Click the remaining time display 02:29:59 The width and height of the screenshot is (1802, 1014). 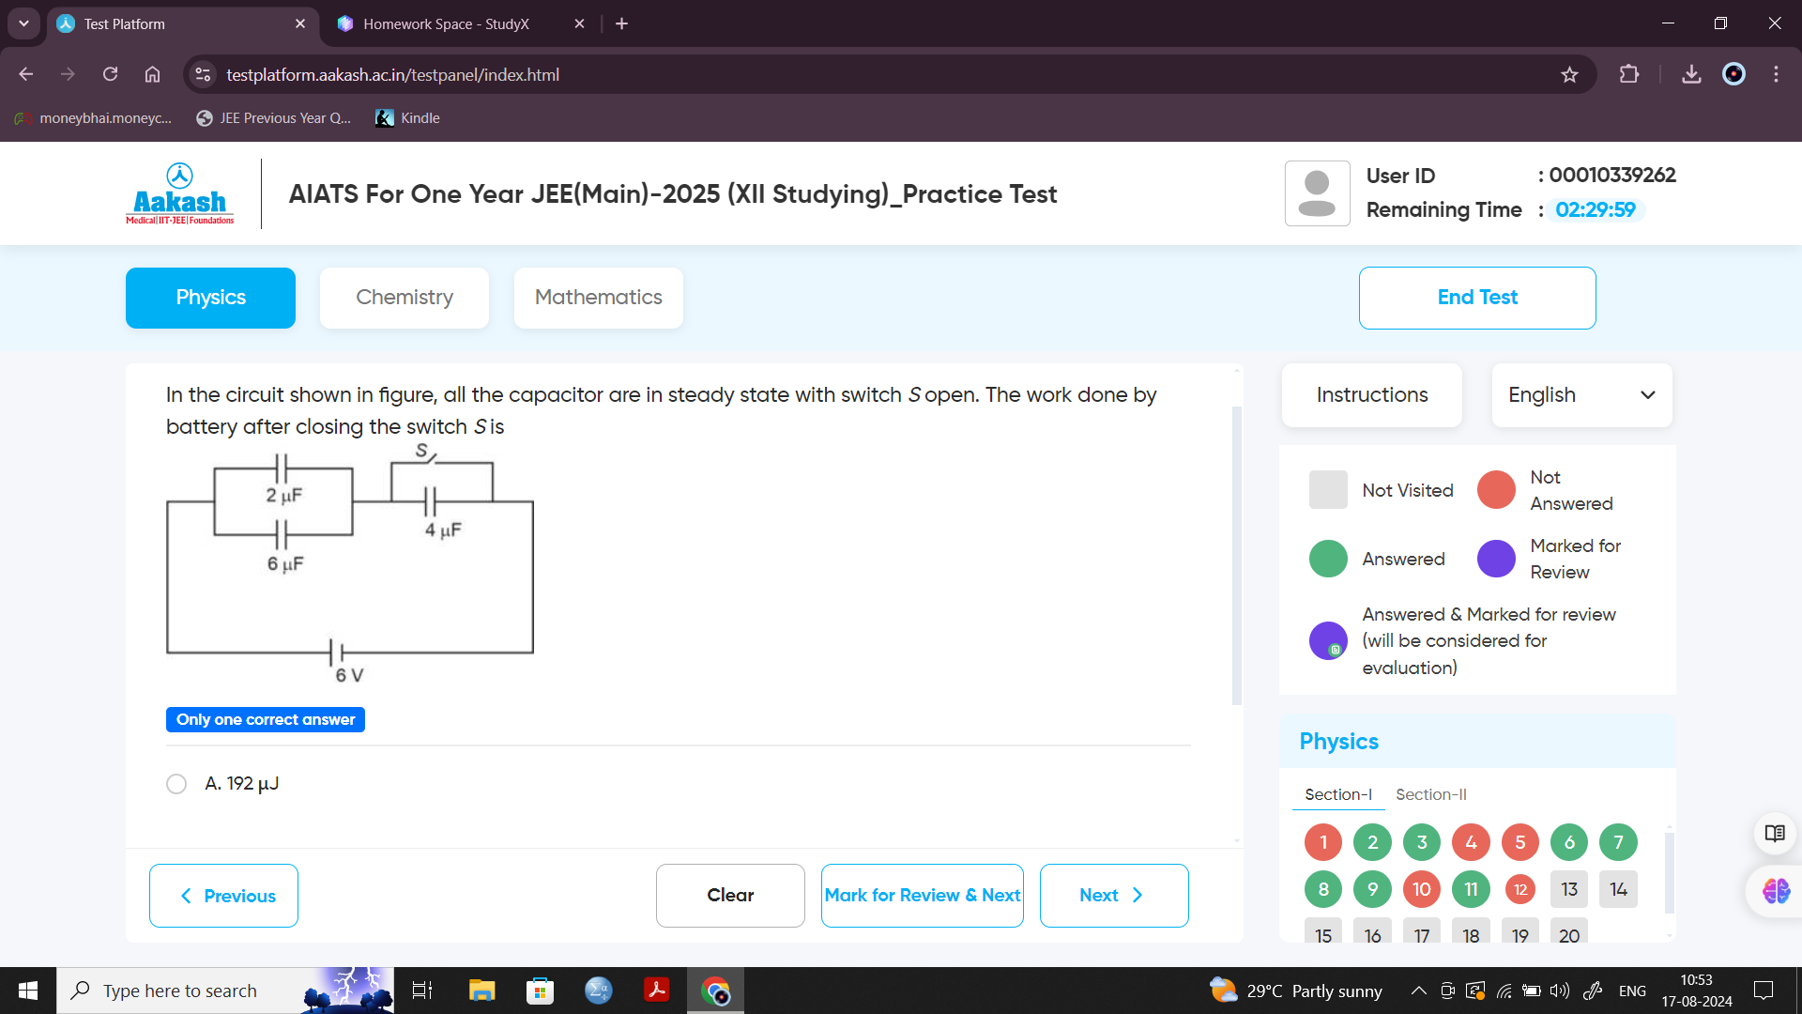click(x=1597, y=209)
